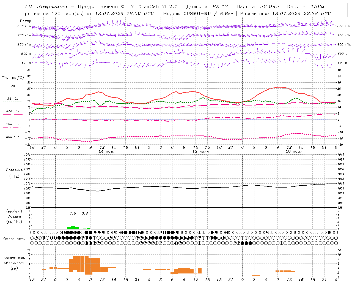
Task: Click the Тем-ра(°C) temperature panel label
Action: point(13,78)
